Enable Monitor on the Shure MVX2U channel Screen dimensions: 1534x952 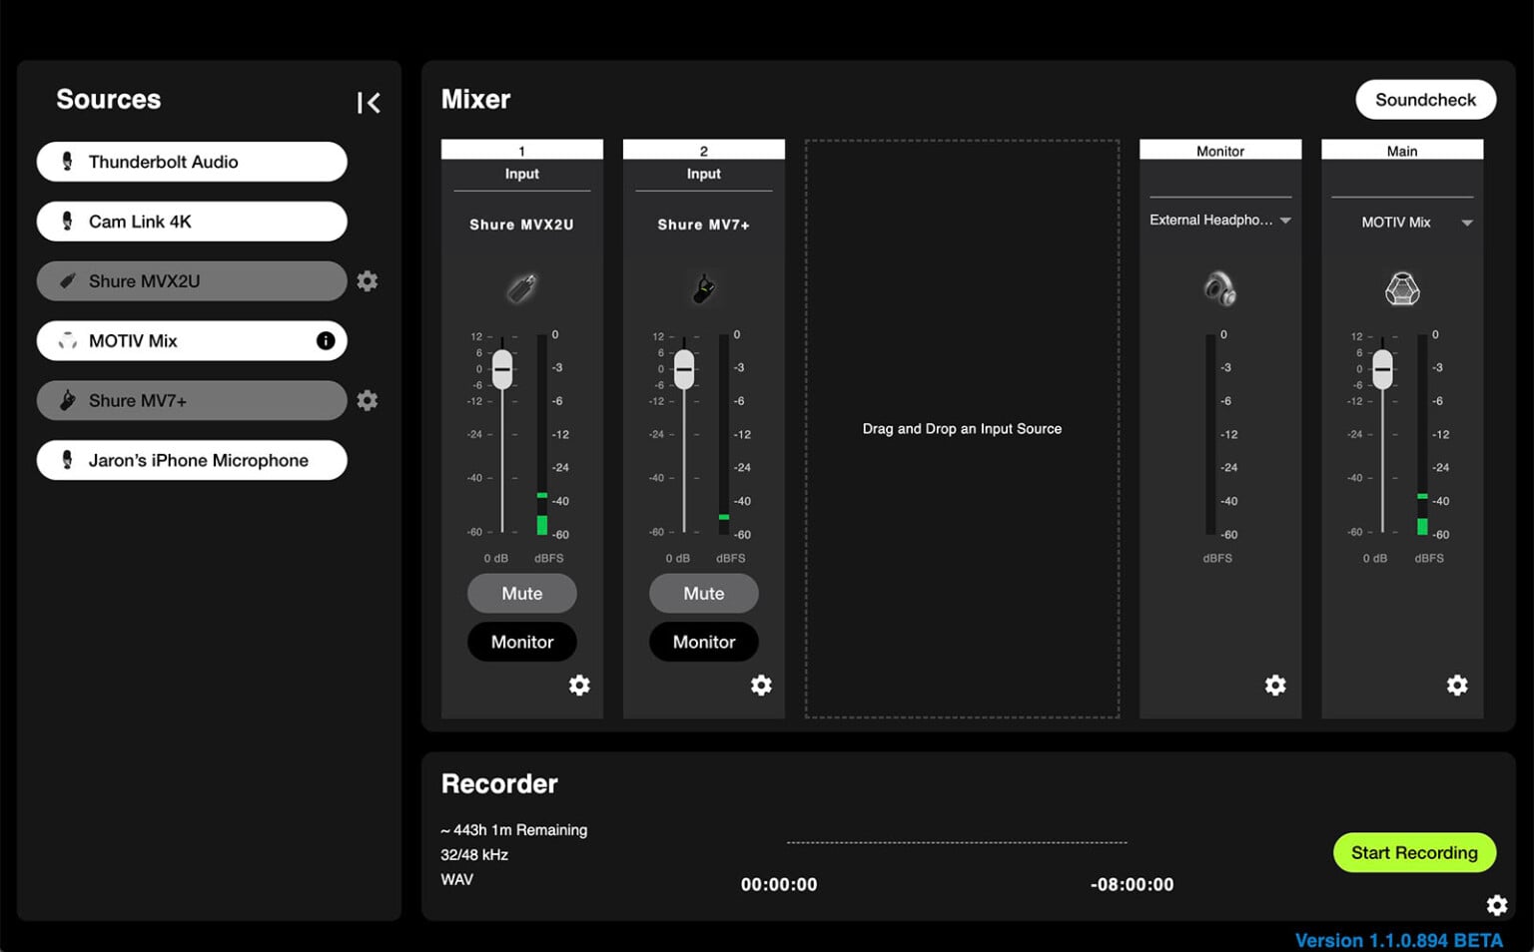[521, 642]
